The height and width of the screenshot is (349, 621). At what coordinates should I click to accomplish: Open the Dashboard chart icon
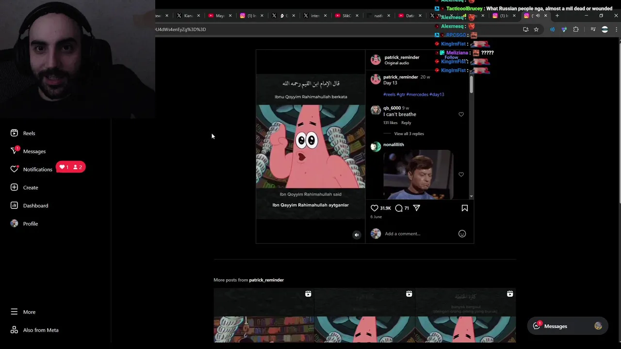[x=14, y=206]
